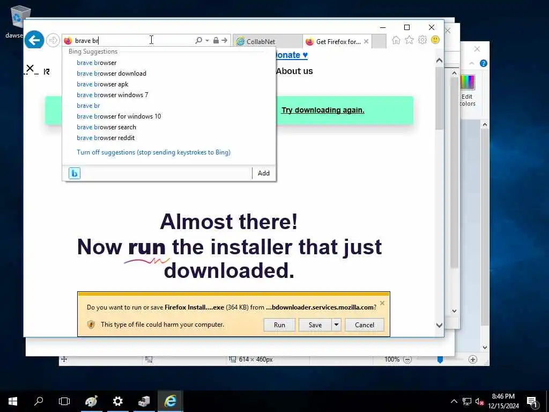Screen dimensions: 549x412
Task: Click 'Try downloading again.' link
Action: [x=323, y=110]
